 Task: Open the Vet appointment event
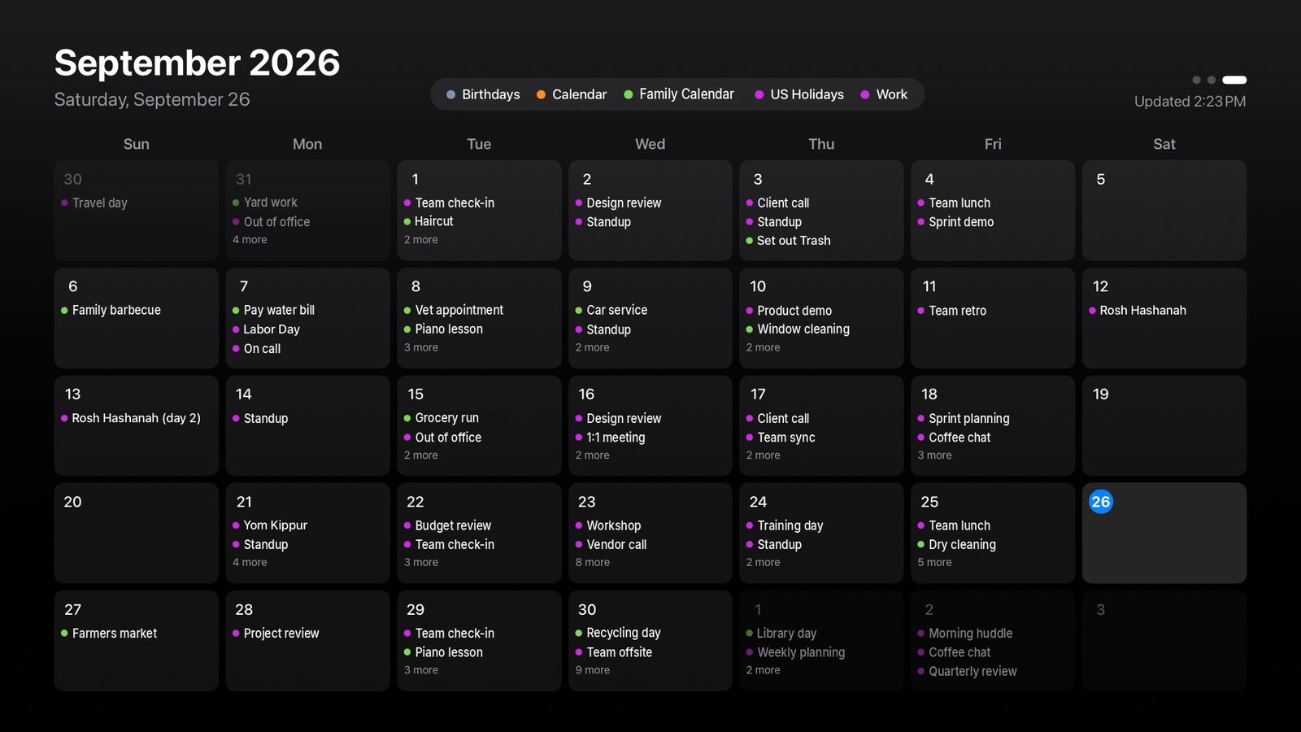pyautogui.click(x=454, y=311)
